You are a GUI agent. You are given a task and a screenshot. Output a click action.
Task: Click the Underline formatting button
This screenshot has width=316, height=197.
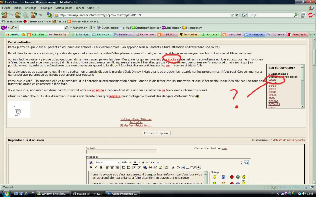(x=101, y=167)
